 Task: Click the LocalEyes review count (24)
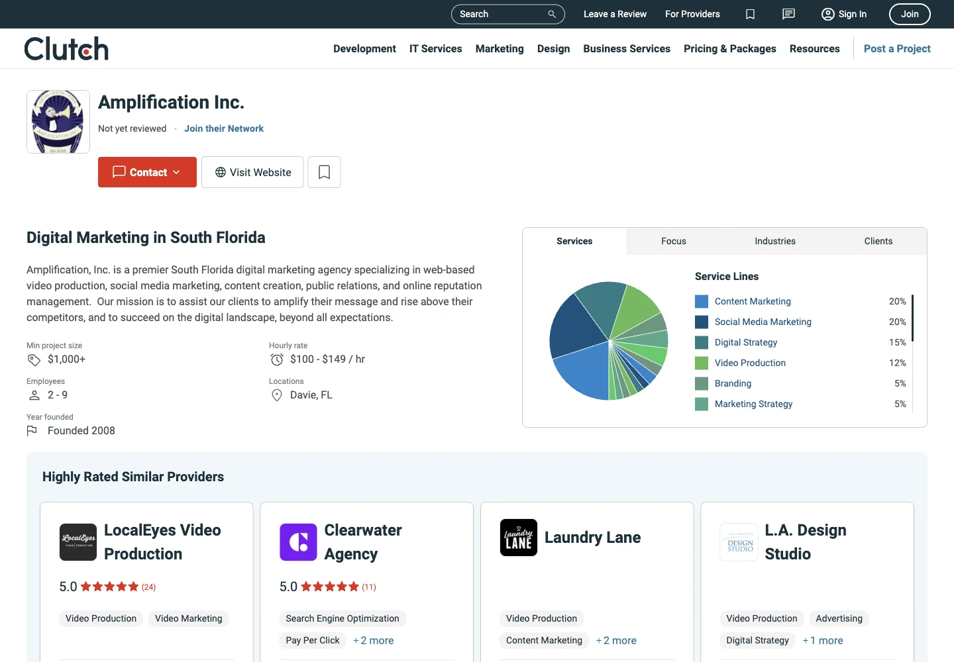[148, 587]
